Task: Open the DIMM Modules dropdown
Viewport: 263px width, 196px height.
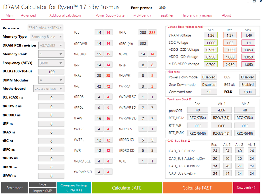Action: pos(51,80)
